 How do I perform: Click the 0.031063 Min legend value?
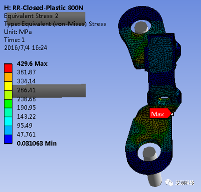(37, 143)
